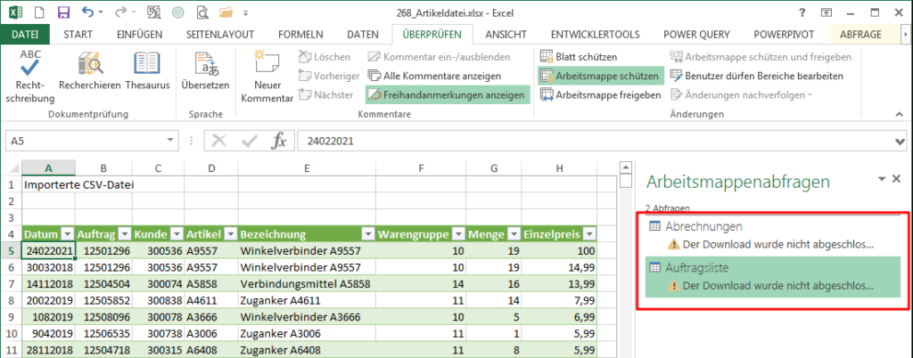The width and height of the screenshot is (913, 358).
Task: Open the Auftrag column filter dropdown
Action: coord(124,234)
